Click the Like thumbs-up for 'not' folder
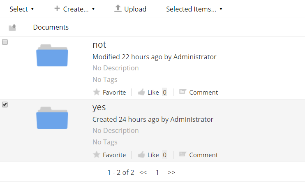This screenshot has height=195, width=305. (141, 92)
